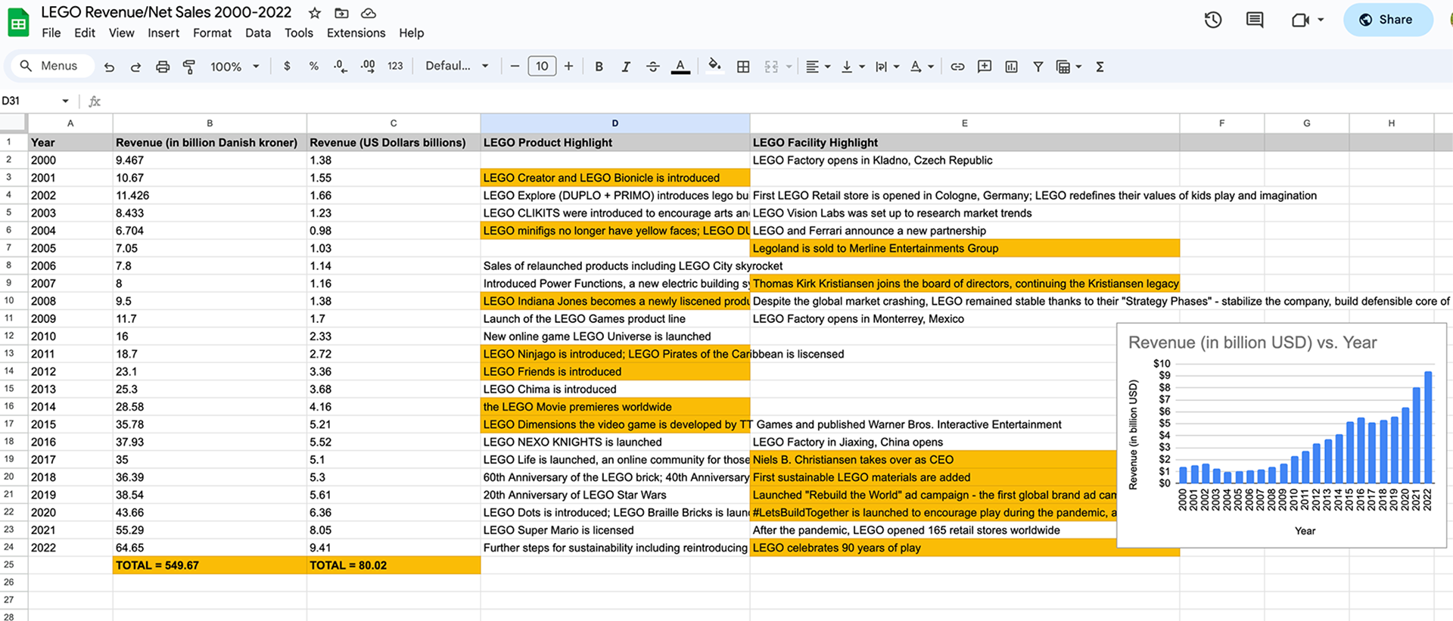1453x621 pixels.
Task: Open the Help menu
Action: [x=412, y=33]
